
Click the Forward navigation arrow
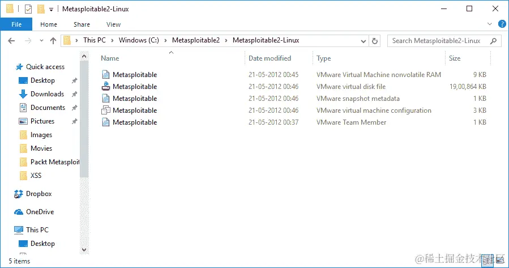coord(28,41)
